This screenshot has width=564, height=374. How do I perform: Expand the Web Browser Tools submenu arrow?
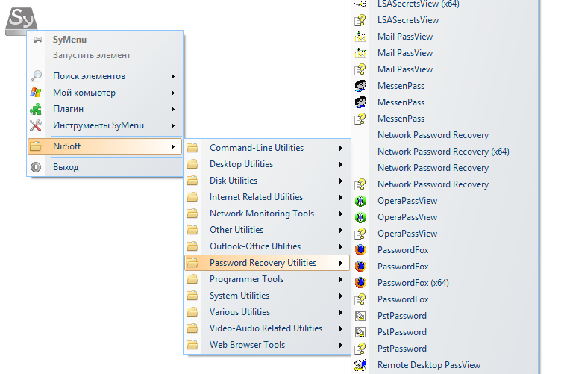341,345
